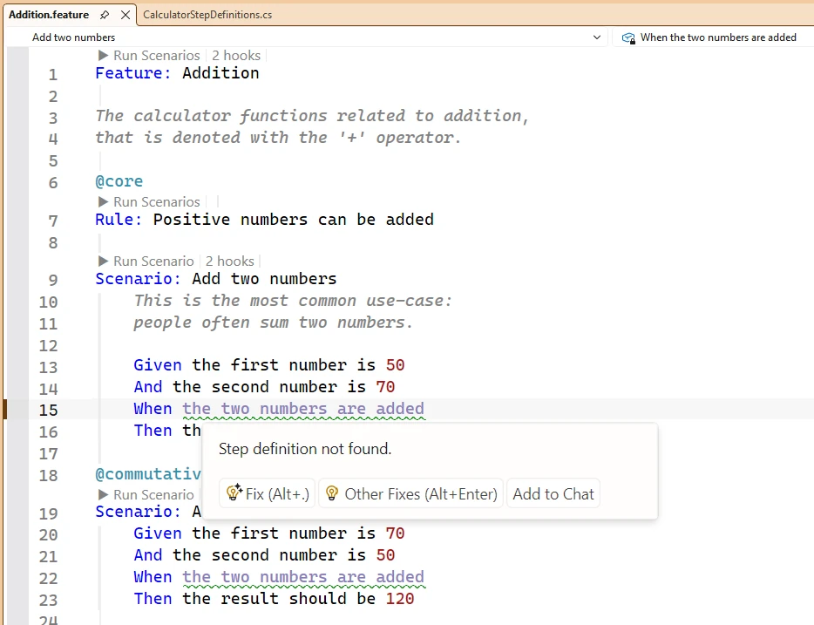Click play triangle beside 'Run Scenario' above line 9
Screen dimensions: 814x625
click(103, 262)
